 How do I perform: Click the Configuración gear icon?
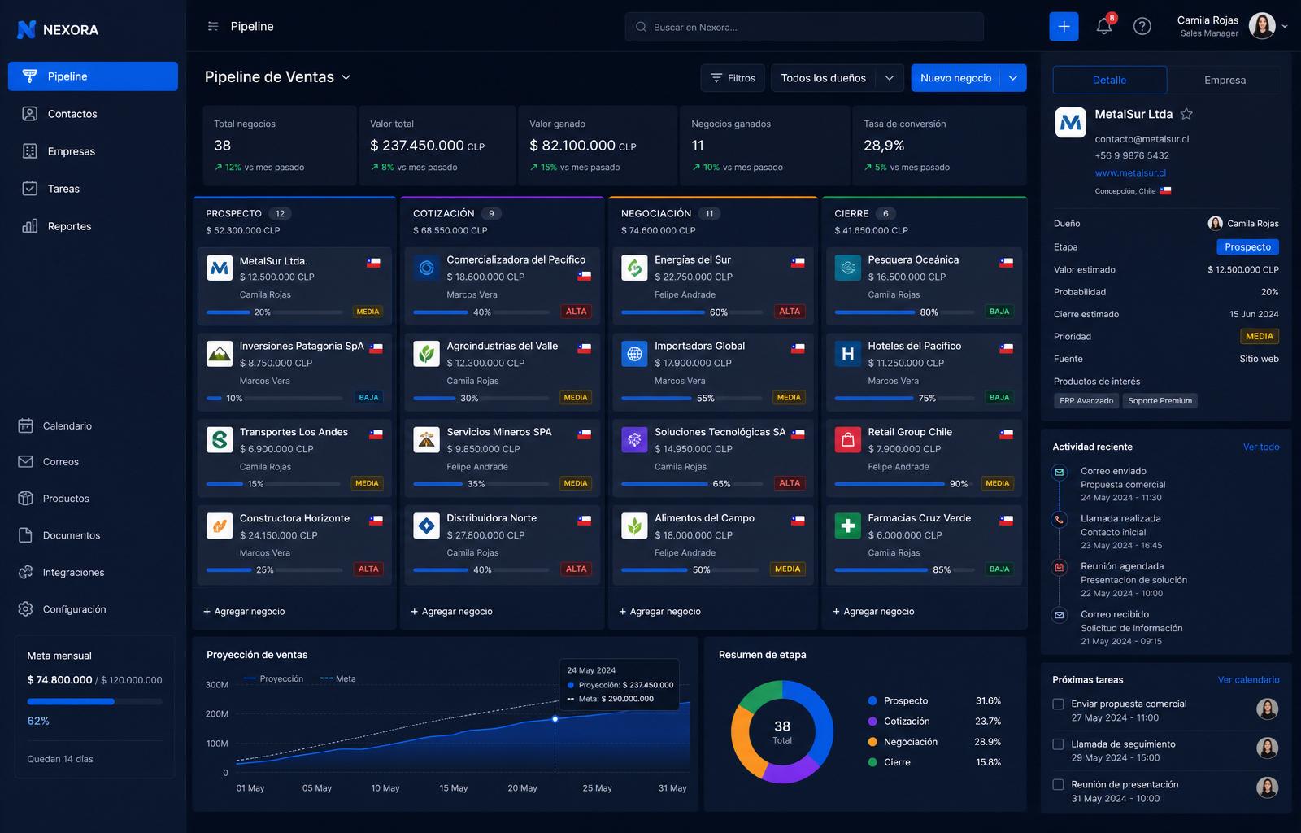click(x=25, y=609)
